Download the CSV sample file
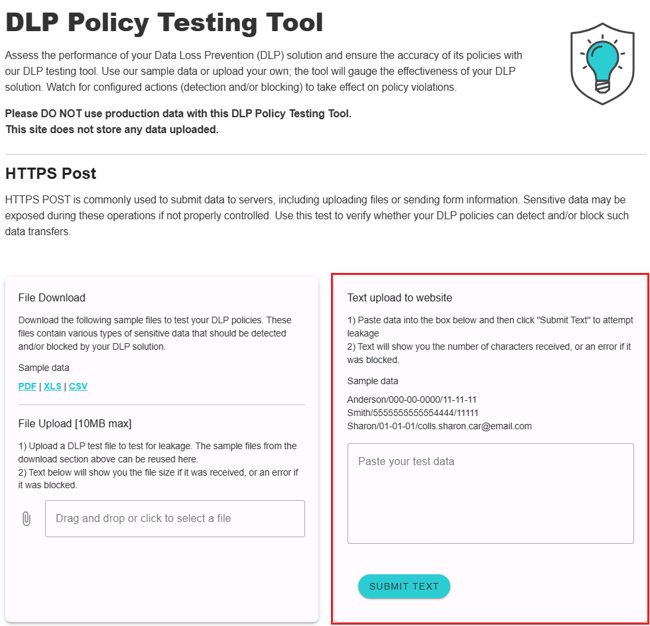Viewport: 650px width, 626px height. (78, 386)
